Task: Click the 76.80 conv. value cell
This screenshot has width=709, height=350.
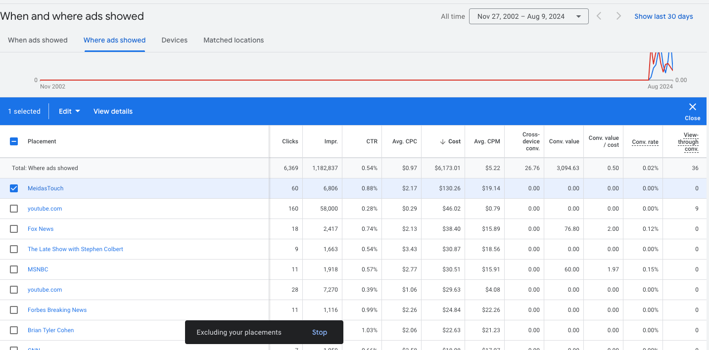Action: point(571,229)
